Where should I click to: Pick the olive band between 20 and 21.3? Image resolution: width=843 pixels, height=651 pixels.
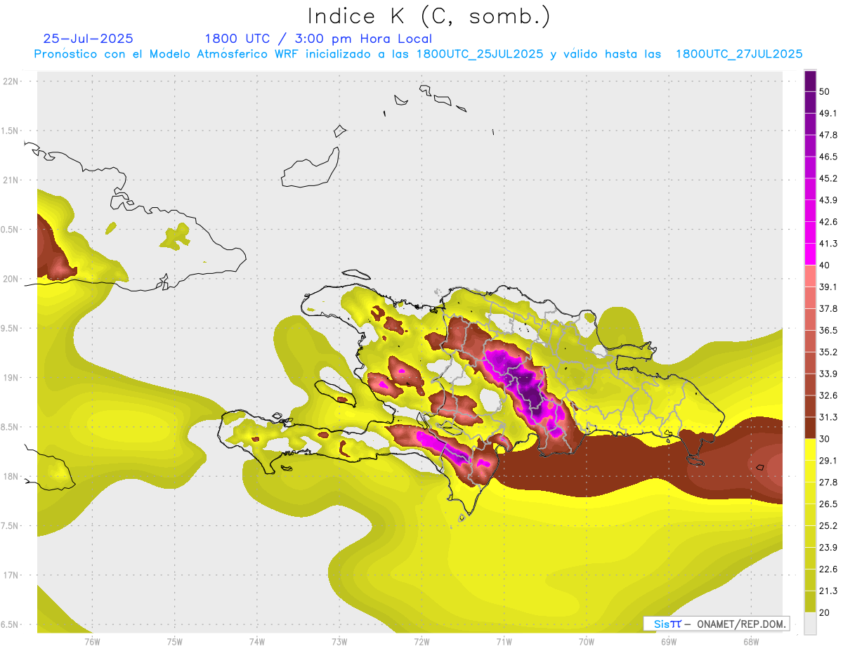click(810, 601)
